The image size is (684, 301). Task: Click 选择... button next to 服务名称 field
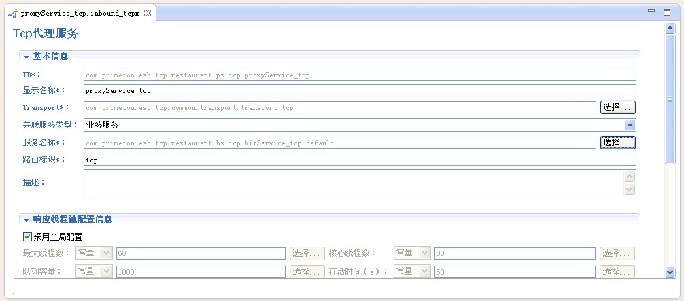tap(617, 143)
